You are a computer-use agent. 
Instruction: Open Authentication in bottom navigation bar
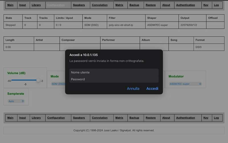pyautogui.click(x=186, y=118)
